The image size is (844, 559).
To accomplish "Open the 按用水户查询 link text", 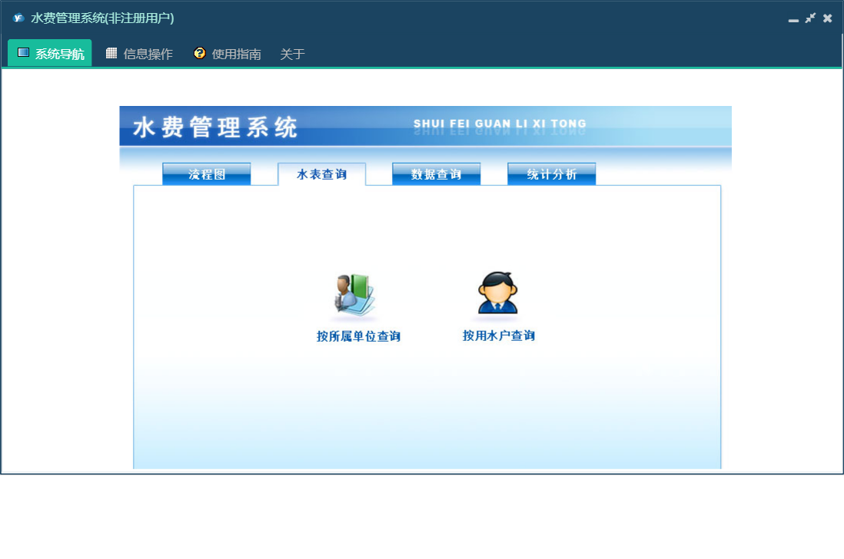I will [x=499, y=336].
